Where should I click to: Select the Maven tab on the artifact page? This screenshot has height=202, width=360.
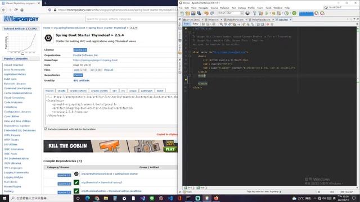pyautogui.click(x=49, y=91)
